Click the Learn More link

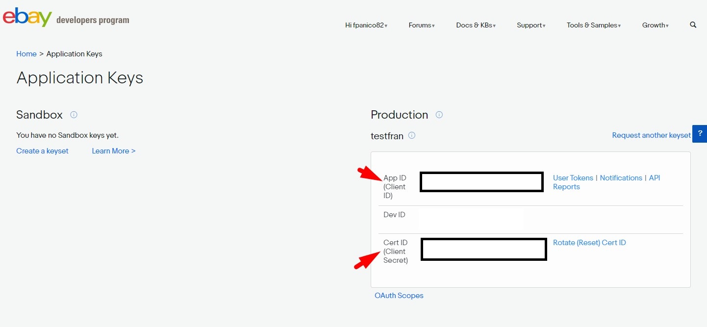[113, 151]
